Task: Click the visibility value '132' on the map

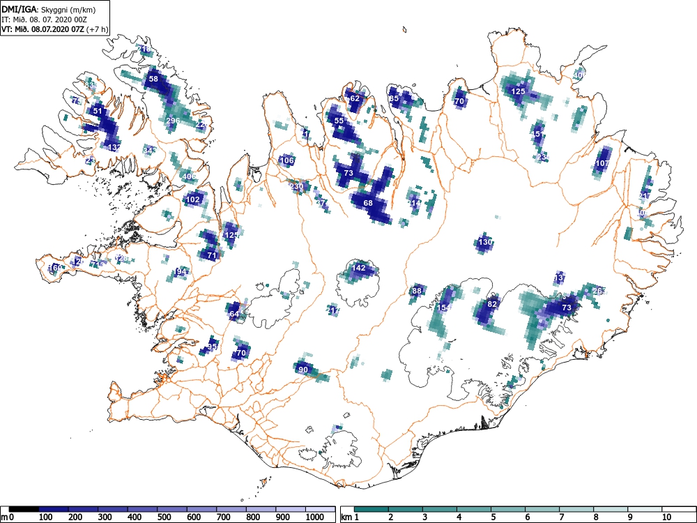Action: tap(114, 147)
